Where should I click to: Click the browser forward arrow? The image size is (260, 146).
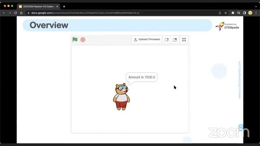point(10,13)
